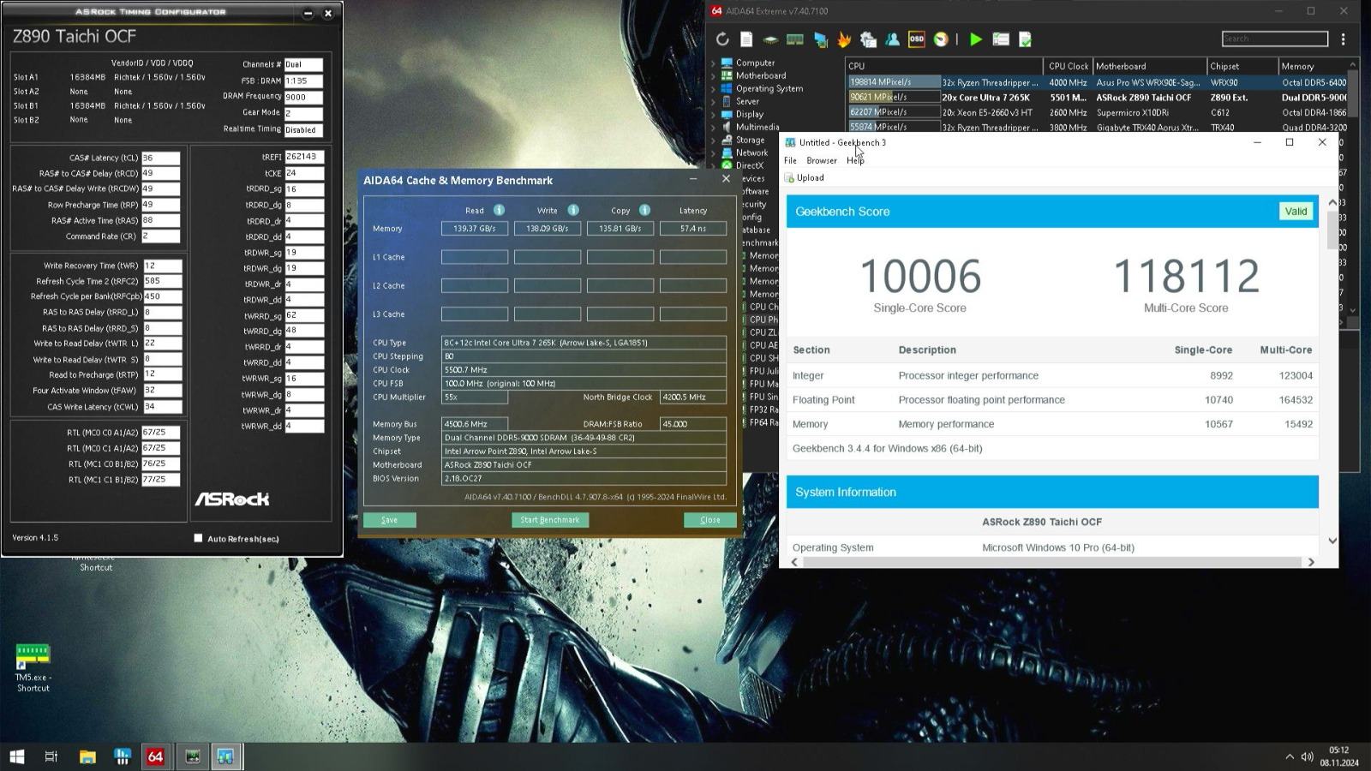Open the taskbar clock and date
The height and width of the screenshot is (771, 1371).
pos(1338,756)
